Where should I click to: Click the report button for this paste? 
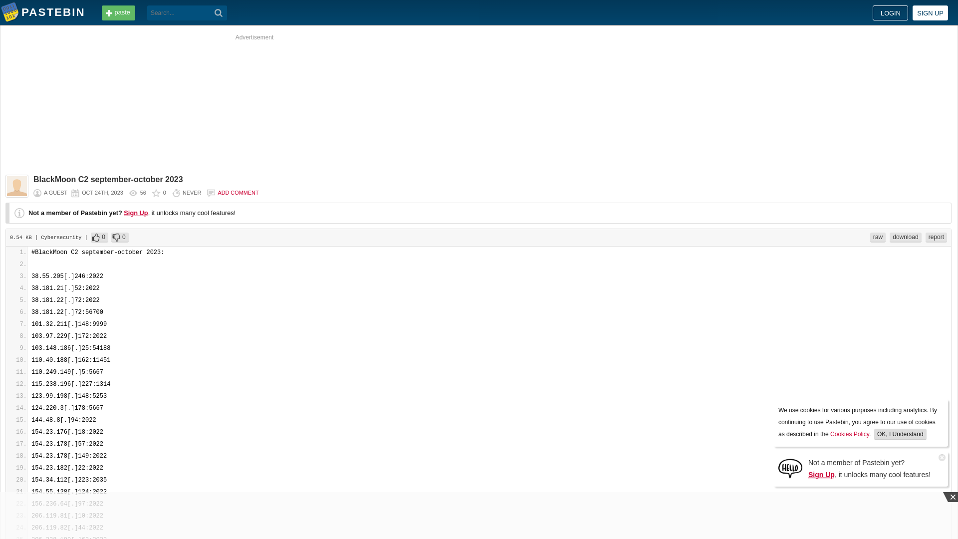(x=936, y=237)
